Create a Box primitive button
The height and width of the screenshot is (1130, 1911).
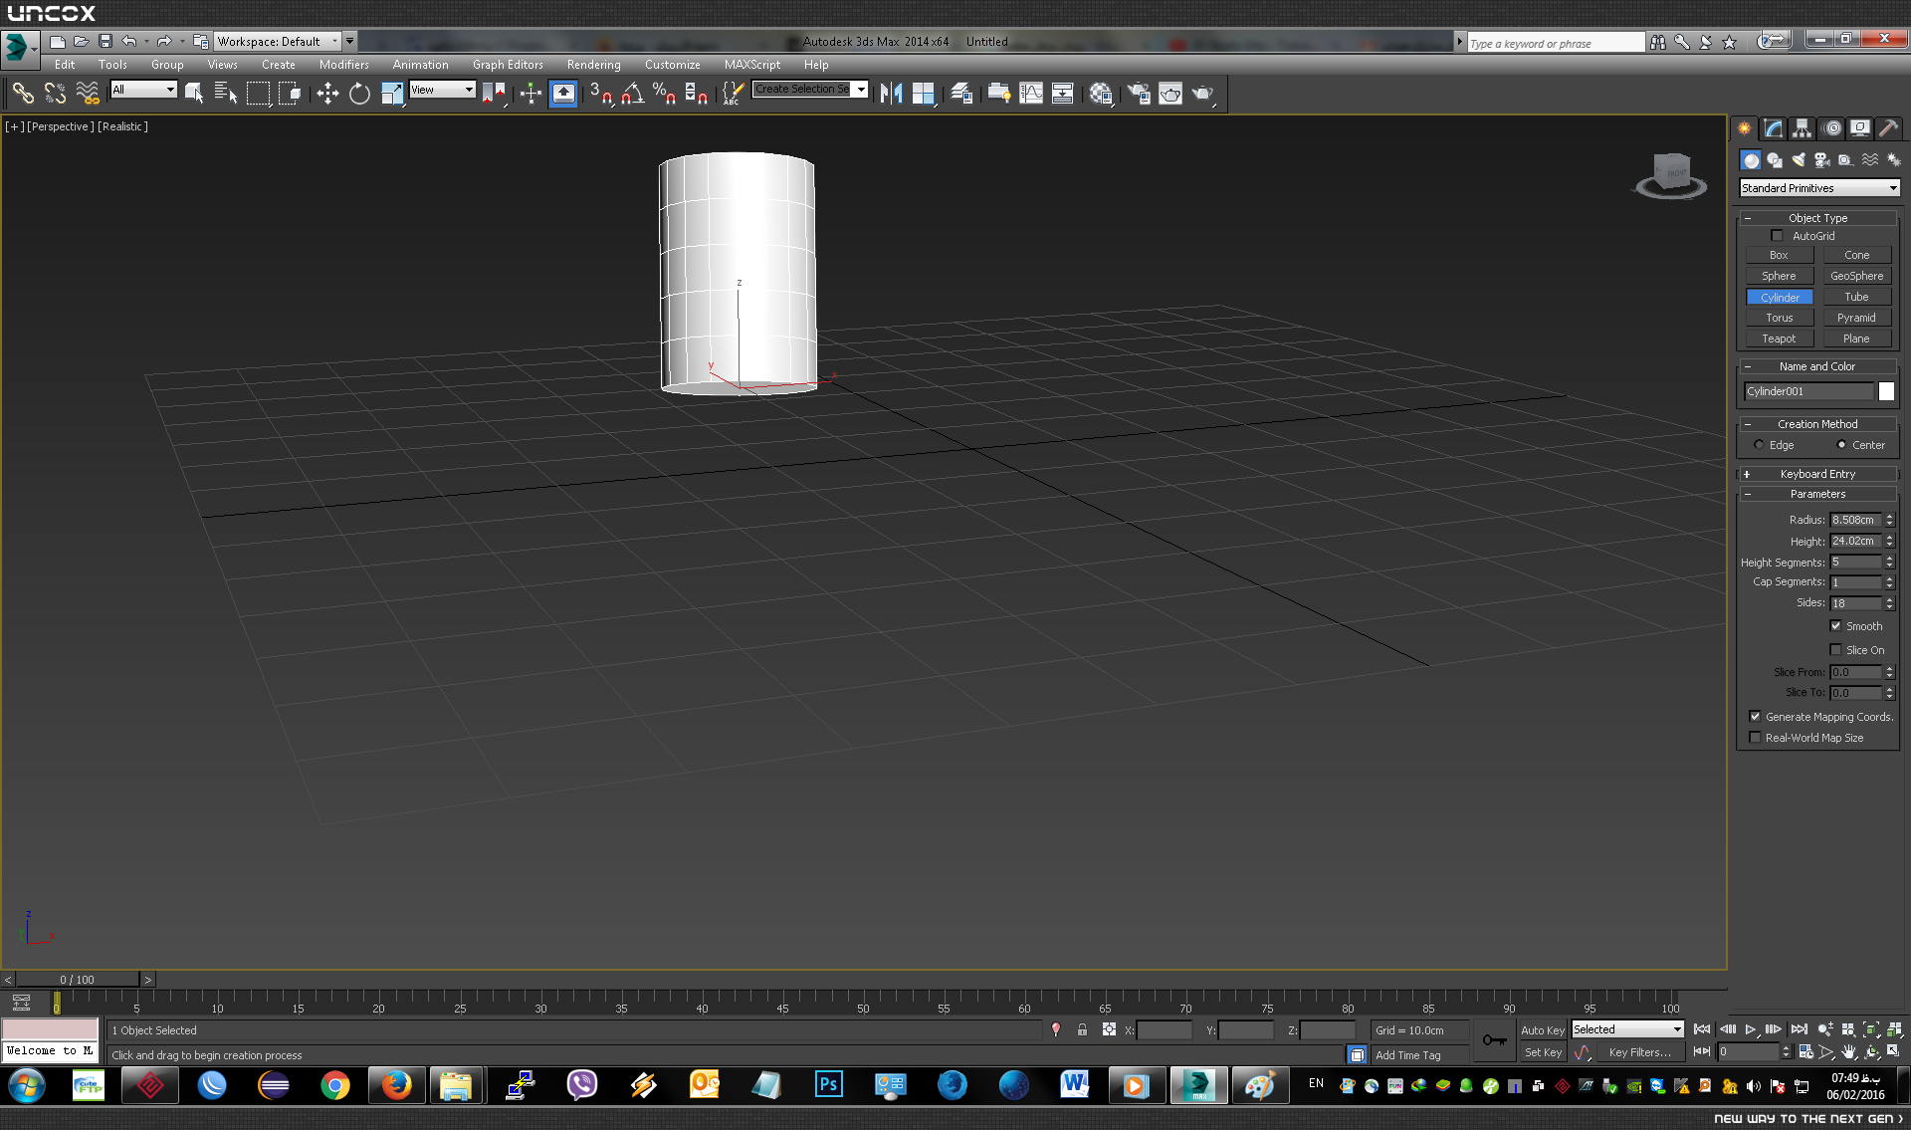pos(1779,256)
